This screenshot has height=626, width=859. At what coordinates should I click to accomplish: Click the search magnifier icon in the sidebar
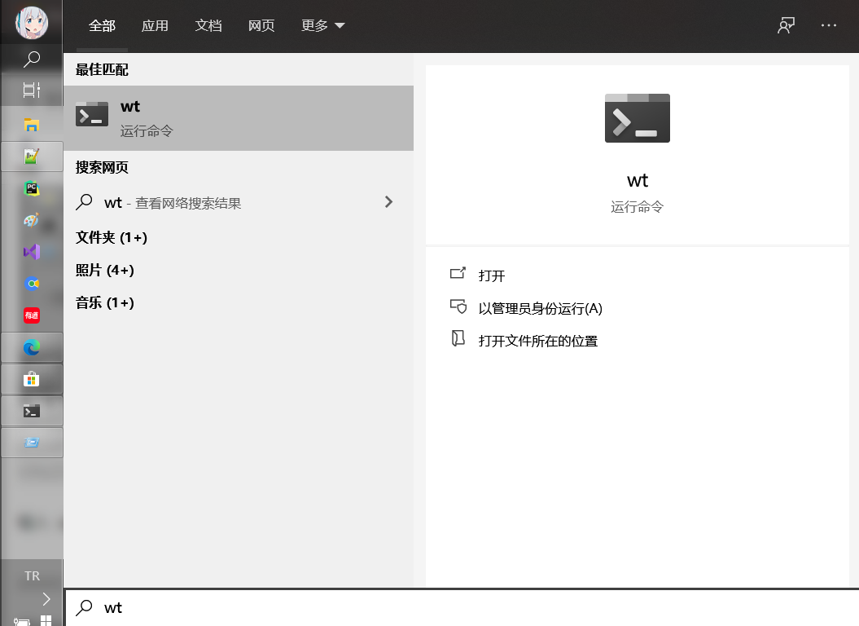(32, 59)
